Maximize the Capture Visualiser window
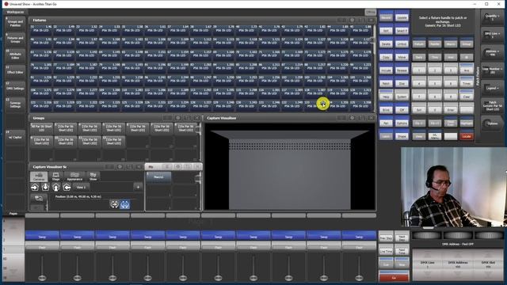 pyautogui.click(x=361, y=118)
